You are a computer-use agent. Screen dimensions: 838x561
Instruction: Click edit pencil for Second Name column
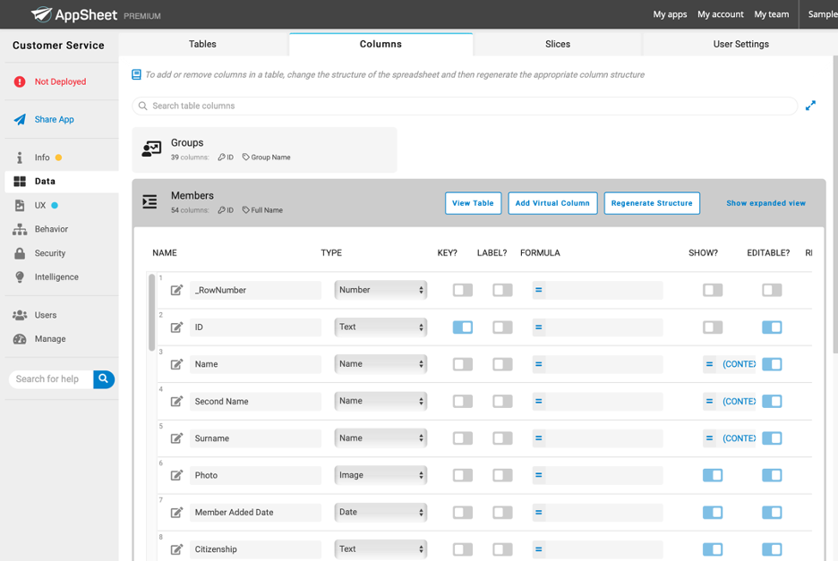click(x=176, y=401)
